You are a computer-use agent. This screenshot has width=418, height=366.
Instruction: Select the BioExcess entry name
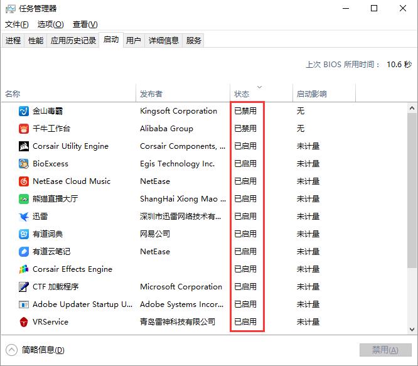(x=50, y=164)
